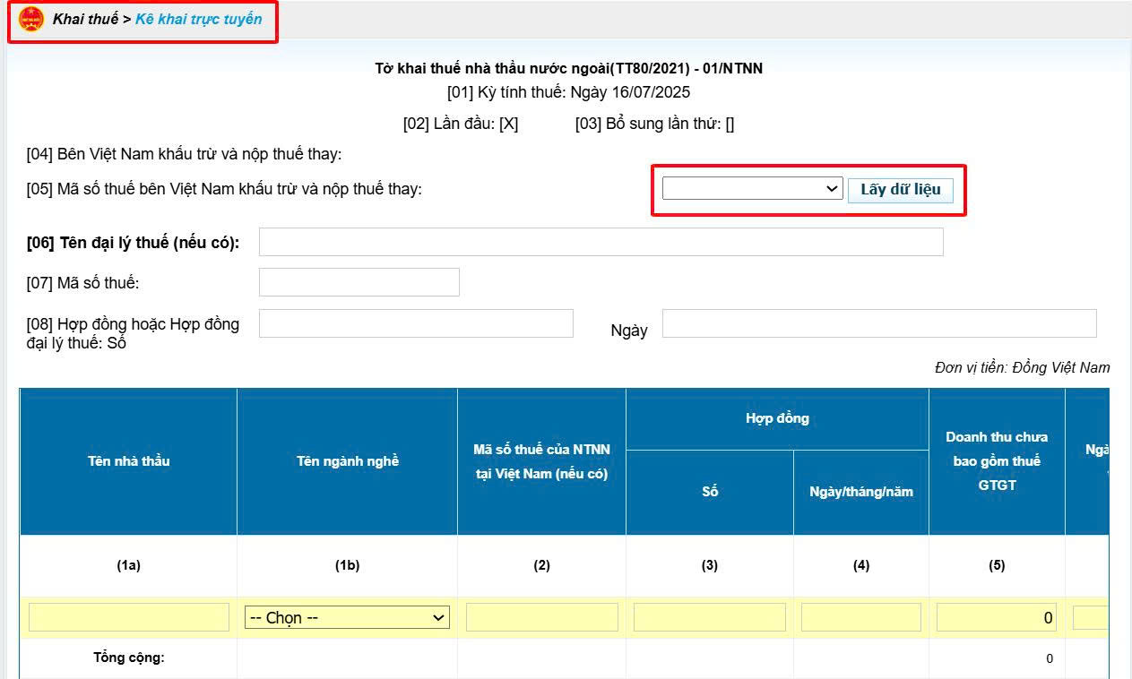Viewport: 1132px width, 679px height.
Task: Click the Ngày/tháng/năm cell in column 4
Action: pos(860,617)
